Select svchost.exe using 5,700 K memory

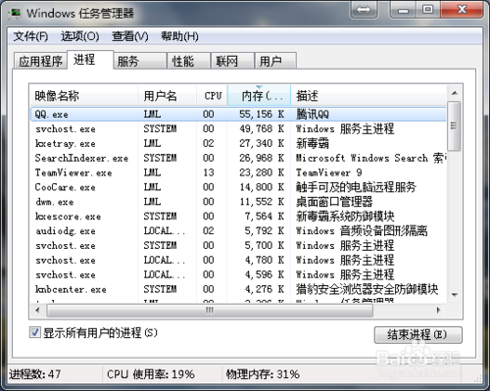click(x=238, y=245)
